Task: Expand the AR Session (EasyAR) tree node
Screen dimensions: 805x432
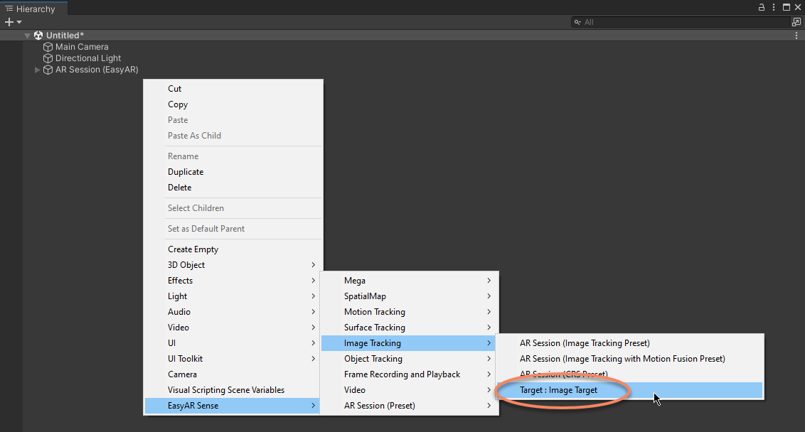Action: point(38,70)
